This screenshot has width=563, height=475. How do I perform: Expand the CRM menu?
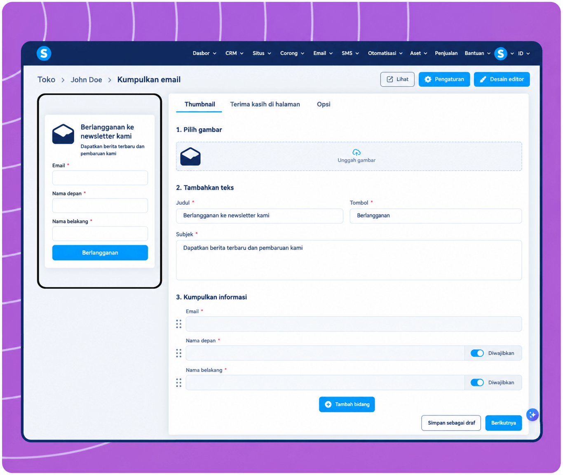pos(234,53)
